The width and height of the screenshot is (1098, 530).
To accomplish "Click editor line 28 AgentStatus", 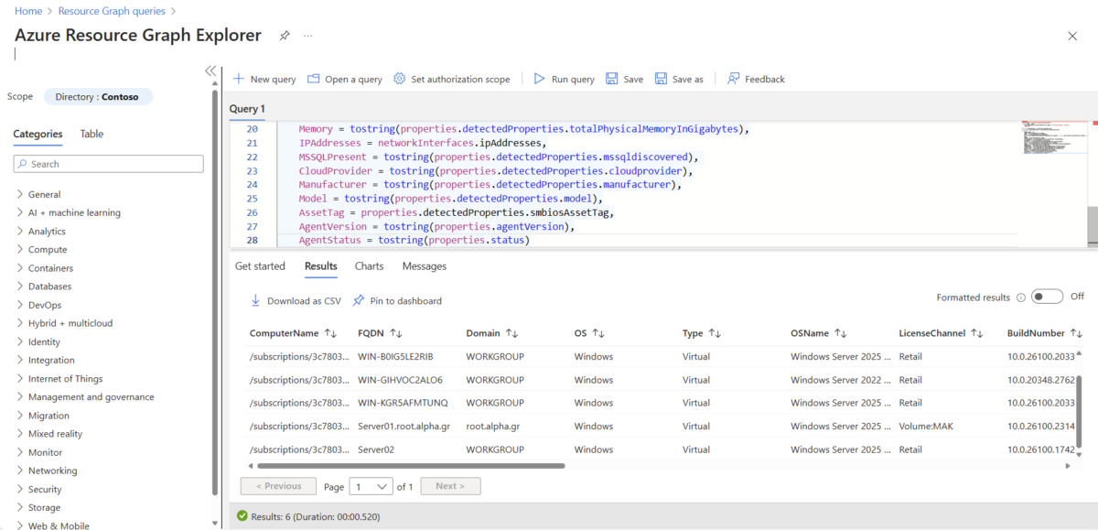I will 414,240.
